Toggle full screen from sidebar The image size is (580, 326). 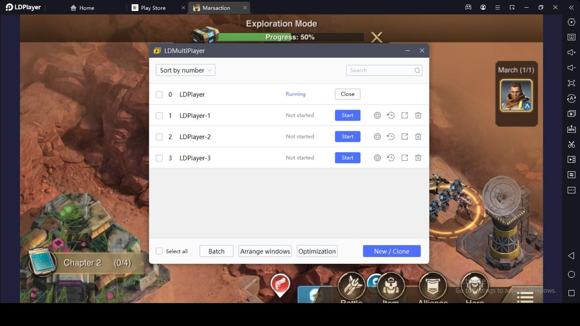tap(571, 83)
